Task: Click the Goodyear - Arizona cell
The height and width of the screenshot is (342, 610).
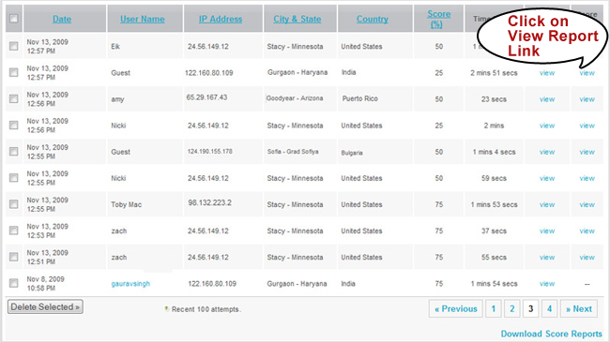Action: (x=295, y=98)
